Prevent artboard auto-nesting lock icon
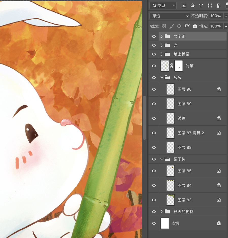Image resolution: width=228 pixels, height=238 pixels. 187,26
